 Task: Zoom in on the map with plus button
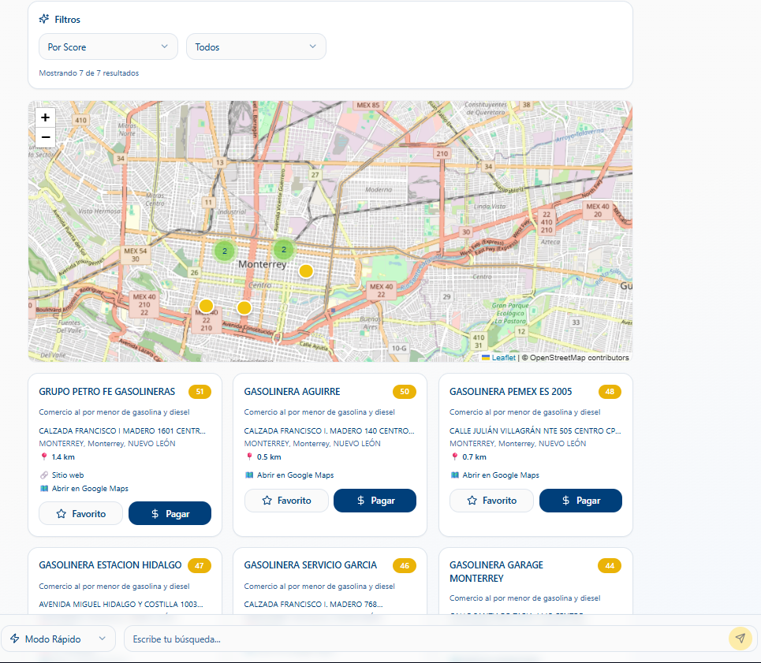(45, 117)
